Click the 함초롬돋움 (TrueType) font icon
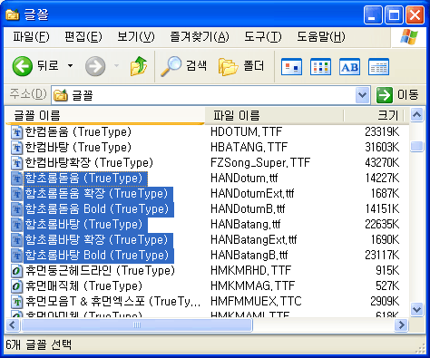This screenshot has height=358, width=430. tap(17, 179)
